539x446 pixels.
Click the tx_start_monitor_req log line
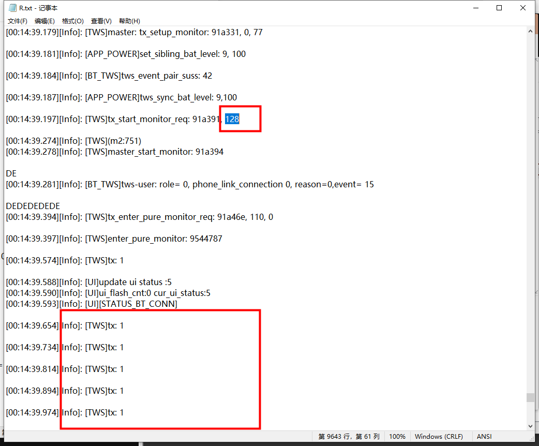[123, 119]
